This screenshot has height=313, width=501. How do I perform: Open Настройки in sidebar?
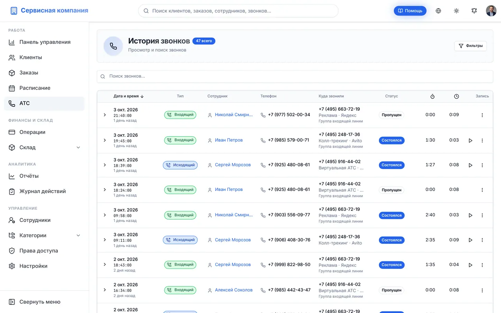click(x=44, y=266)
